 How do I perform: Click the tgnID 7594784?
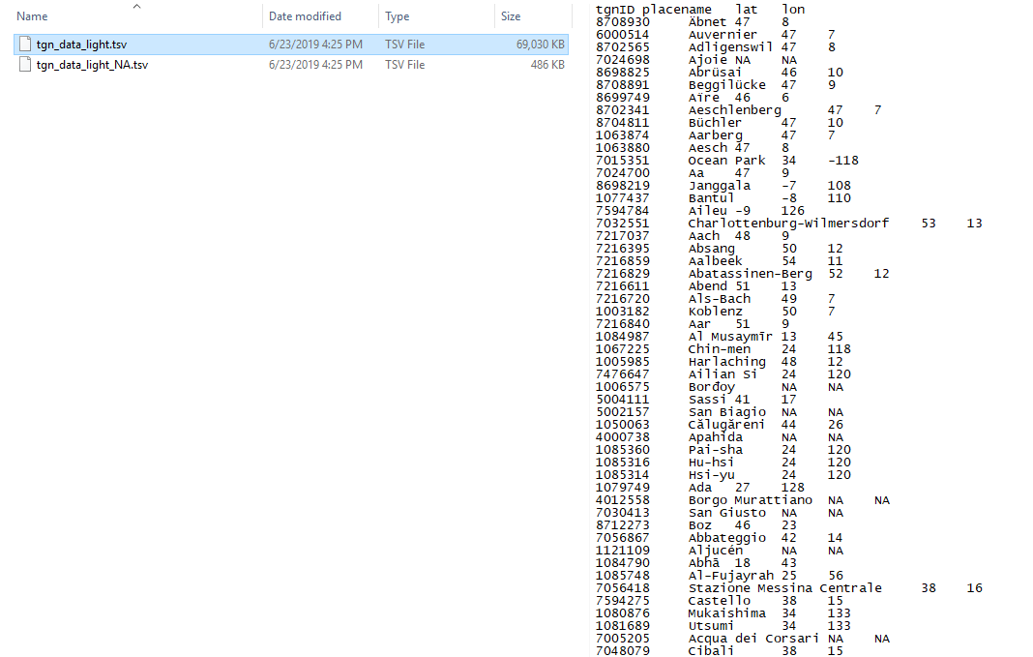(623, 210)
